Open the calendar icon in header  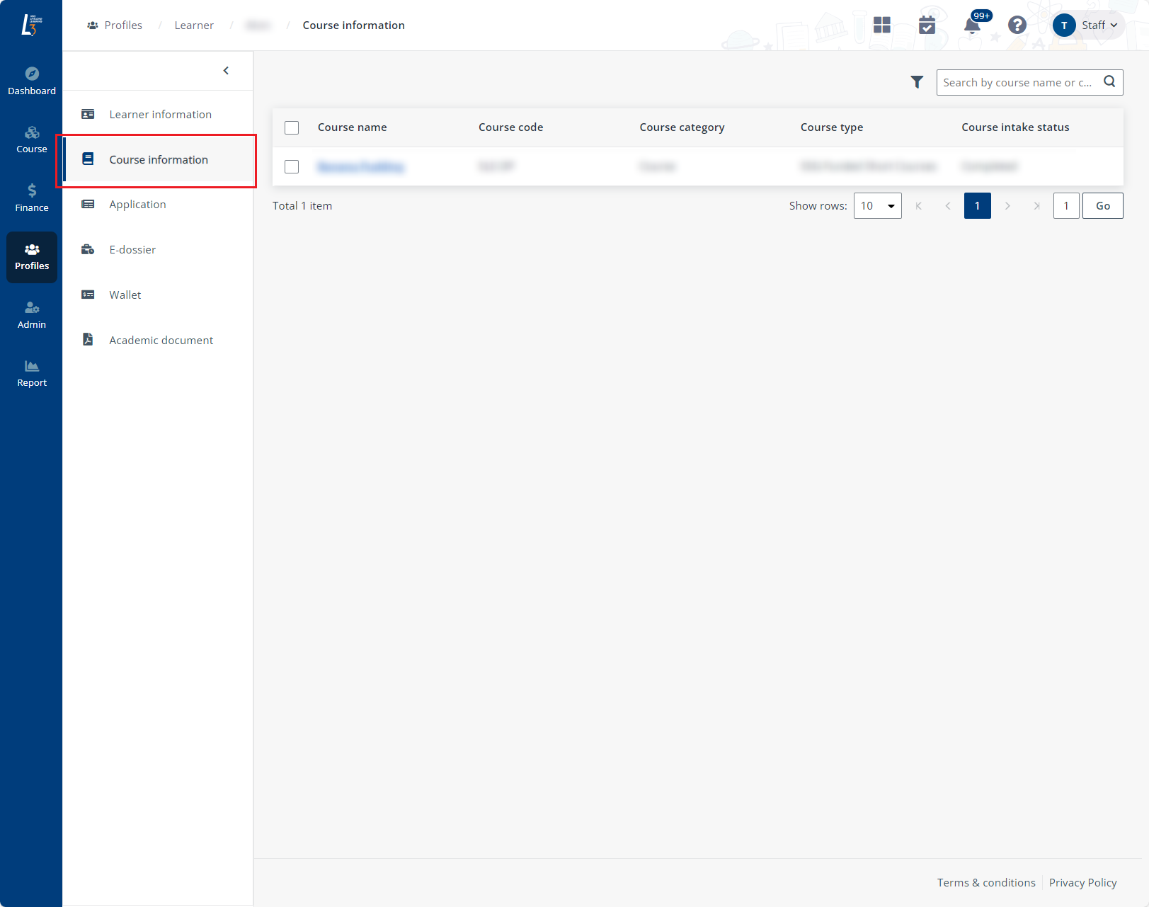(x=927, y=25)
